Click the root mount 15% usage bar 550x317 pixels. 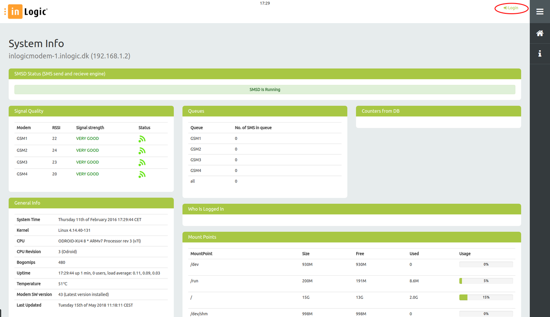(486, 297)
